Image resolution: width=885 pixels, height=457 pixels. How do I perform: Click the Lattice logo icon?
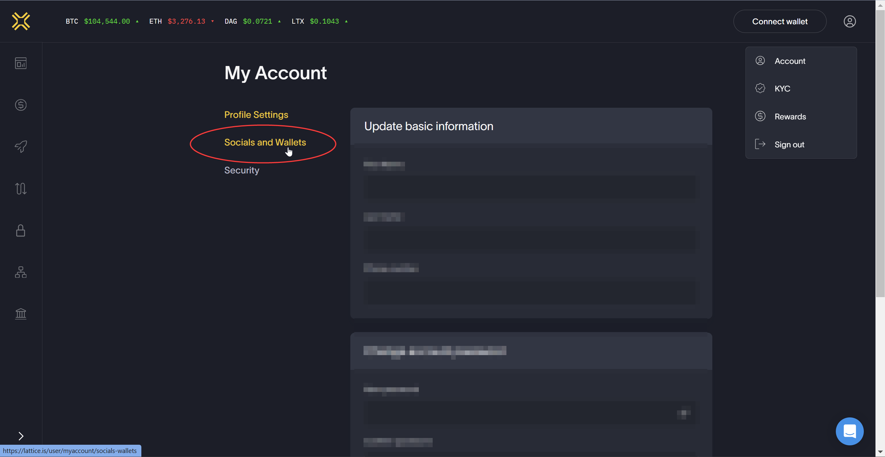coord(21,21)
